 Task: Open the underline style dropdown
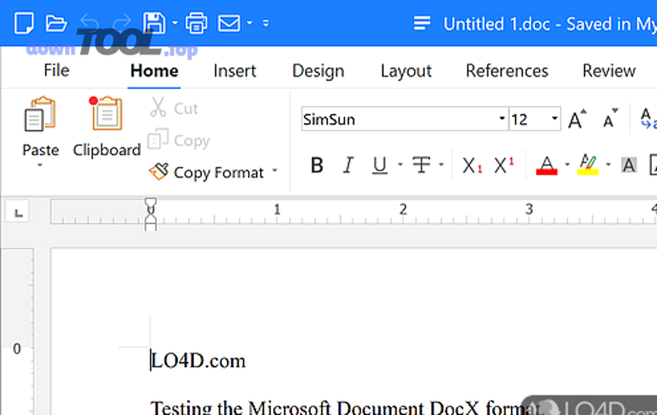pos(400,165)
